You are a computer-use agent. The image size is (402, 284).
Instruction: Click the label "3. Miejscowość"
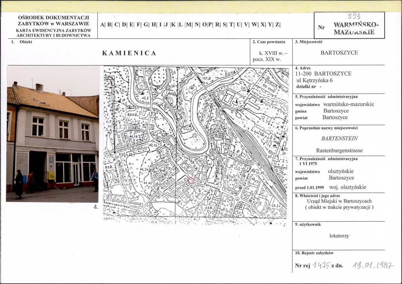pyautogui.click(x=309, y=42)
